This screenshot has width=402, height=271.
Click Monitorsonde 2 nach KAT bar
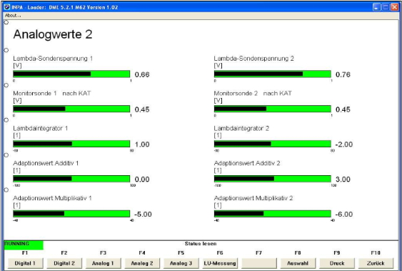pos(273,109)
